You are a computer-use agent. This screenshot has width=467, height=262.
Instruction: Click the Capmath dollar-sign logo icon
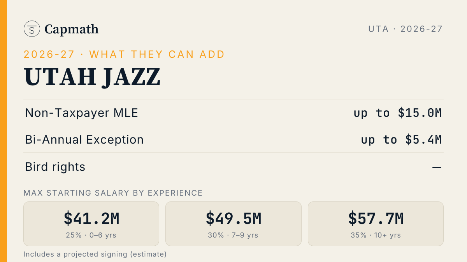(32, 29)
